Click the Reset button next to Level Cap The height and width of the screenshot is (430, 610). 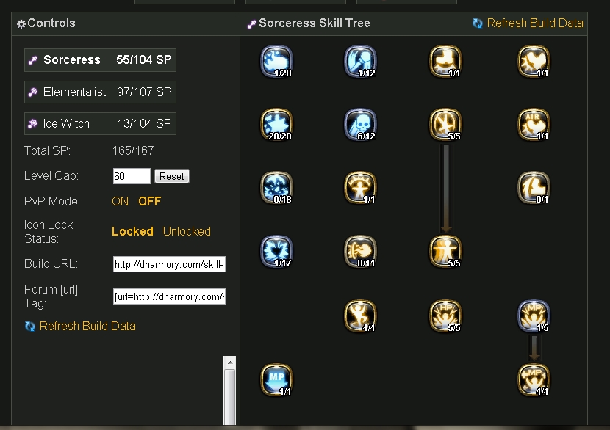tap(171, 176)
